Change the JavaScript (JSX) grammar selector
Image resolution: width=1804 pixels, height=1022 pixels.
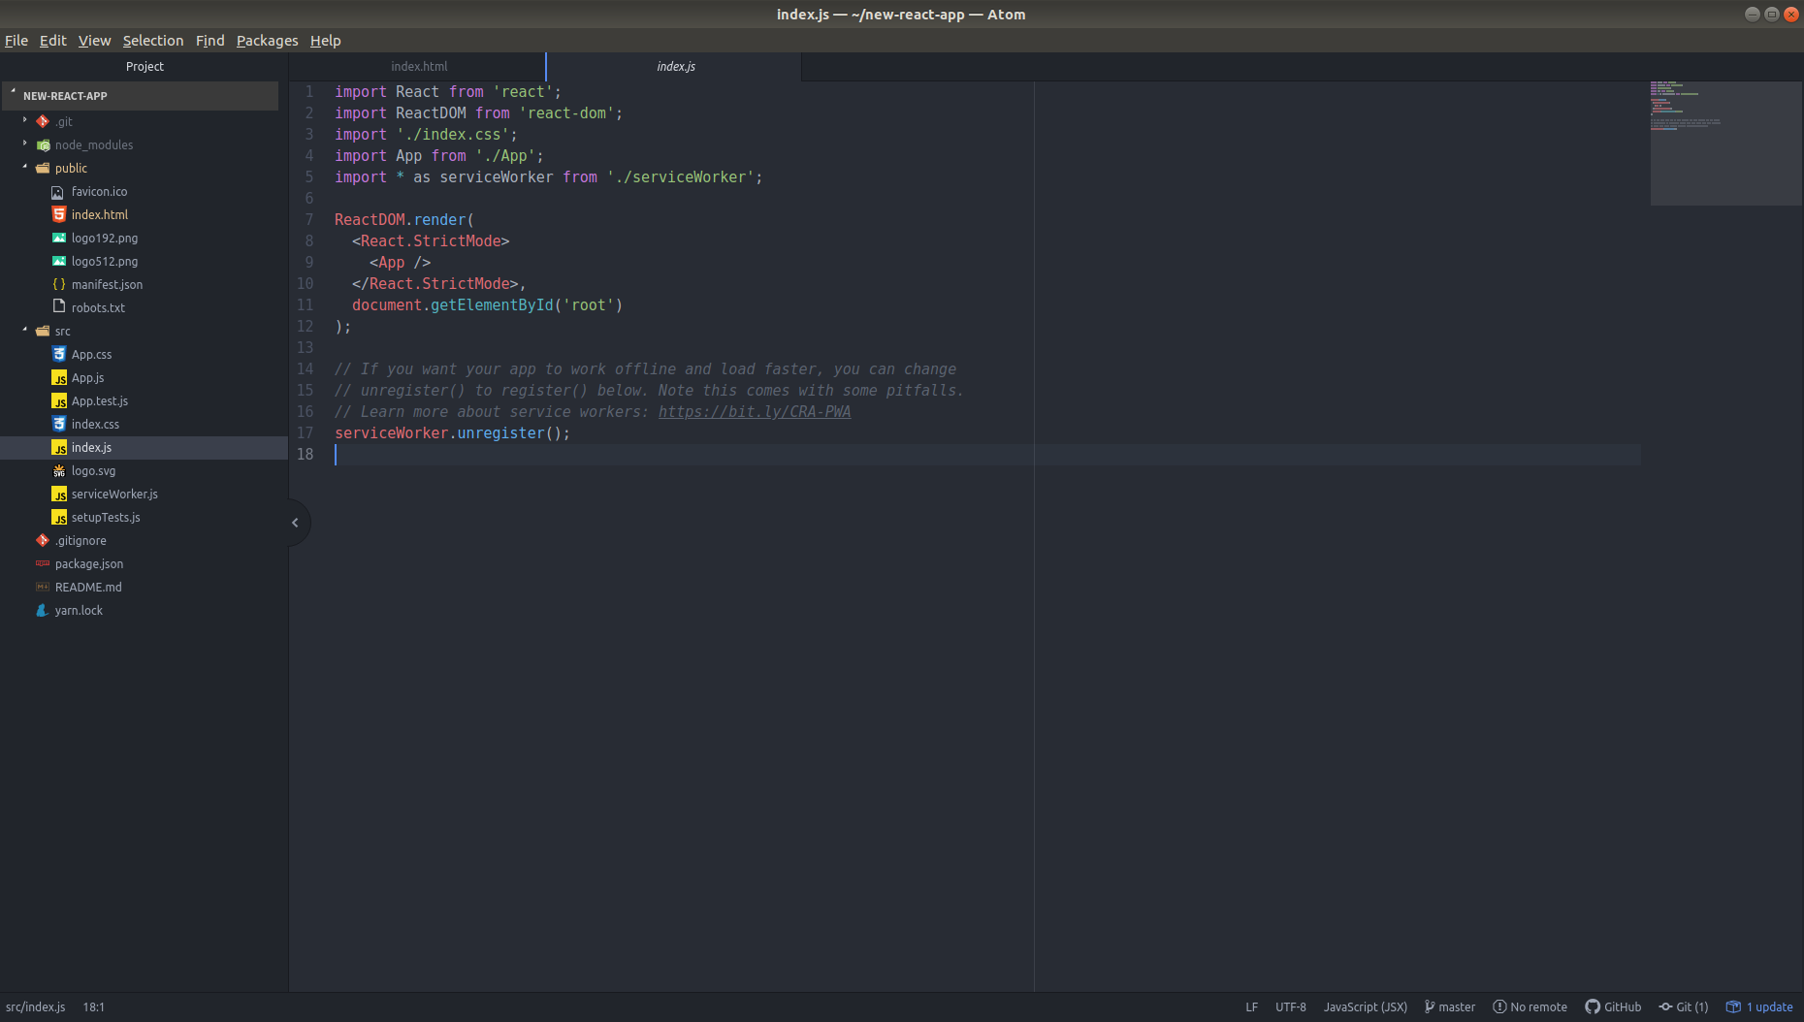click(x=1365, y=1007)
